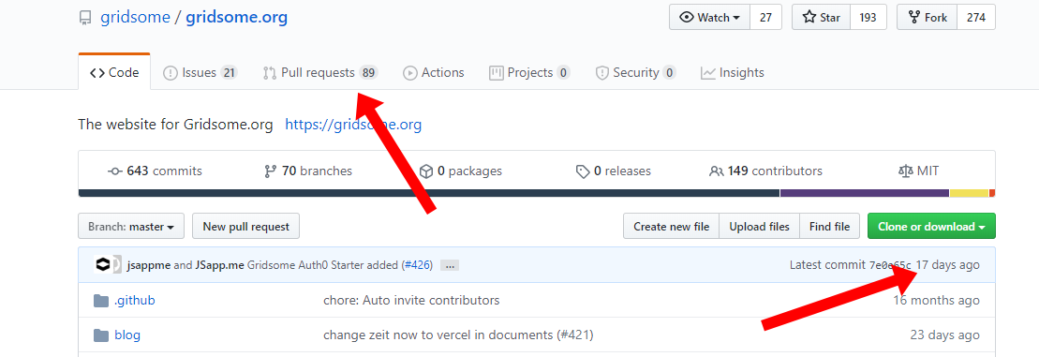Screen dimensions: 1039x357
Task: Click the releases tag icon
Action: pos(583,171)
